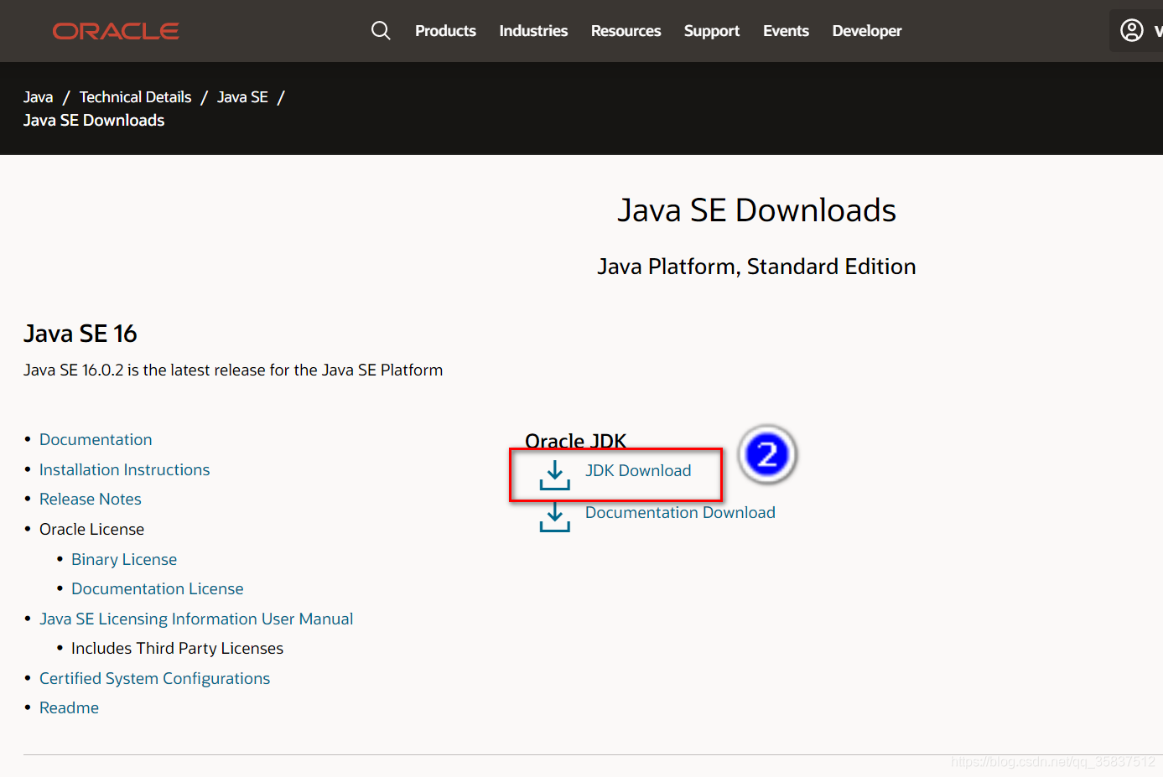Open the Events menu
The image size is (1163, 777).
coord(786,30)
